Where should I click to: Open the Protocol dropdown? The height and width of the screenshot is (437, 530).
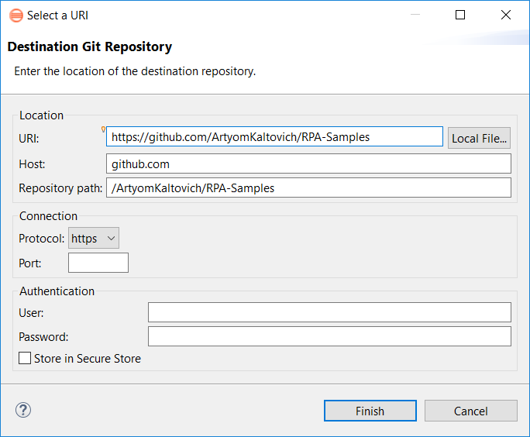pos(94,238)
